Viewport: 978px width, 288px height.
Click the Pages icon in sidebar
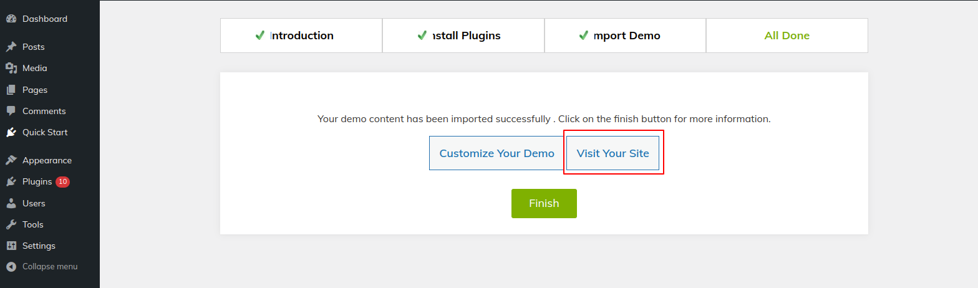click(11, 90)
